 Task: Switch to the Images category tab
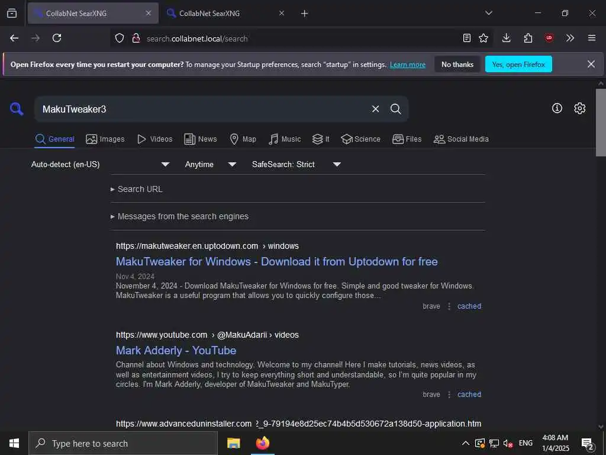click(105, 139)
